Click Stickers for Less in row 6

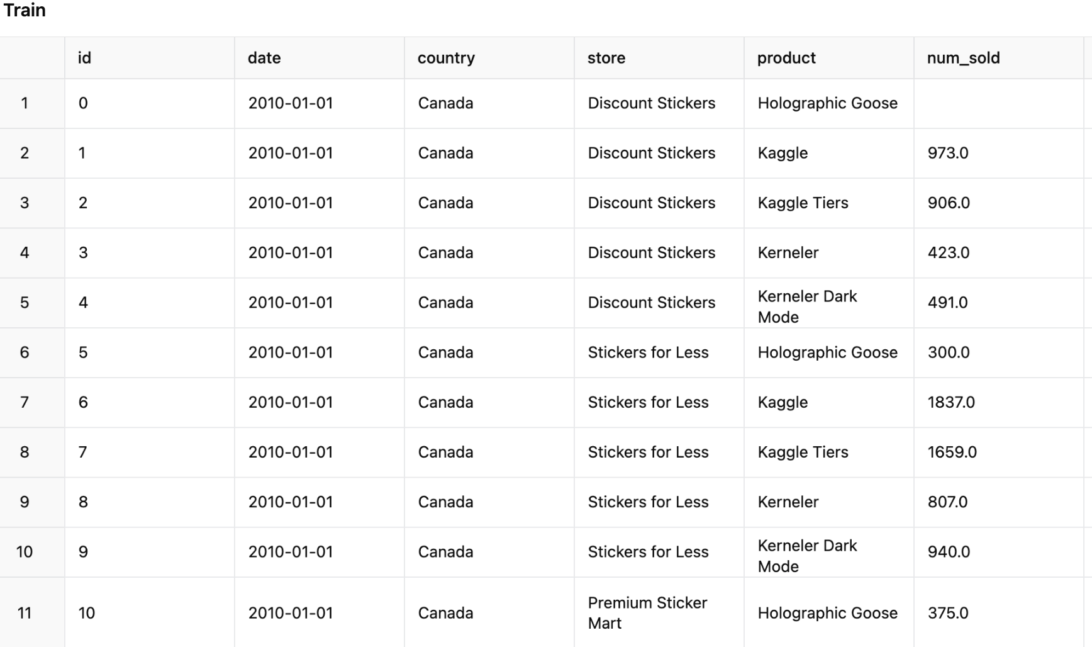[648, 352]
